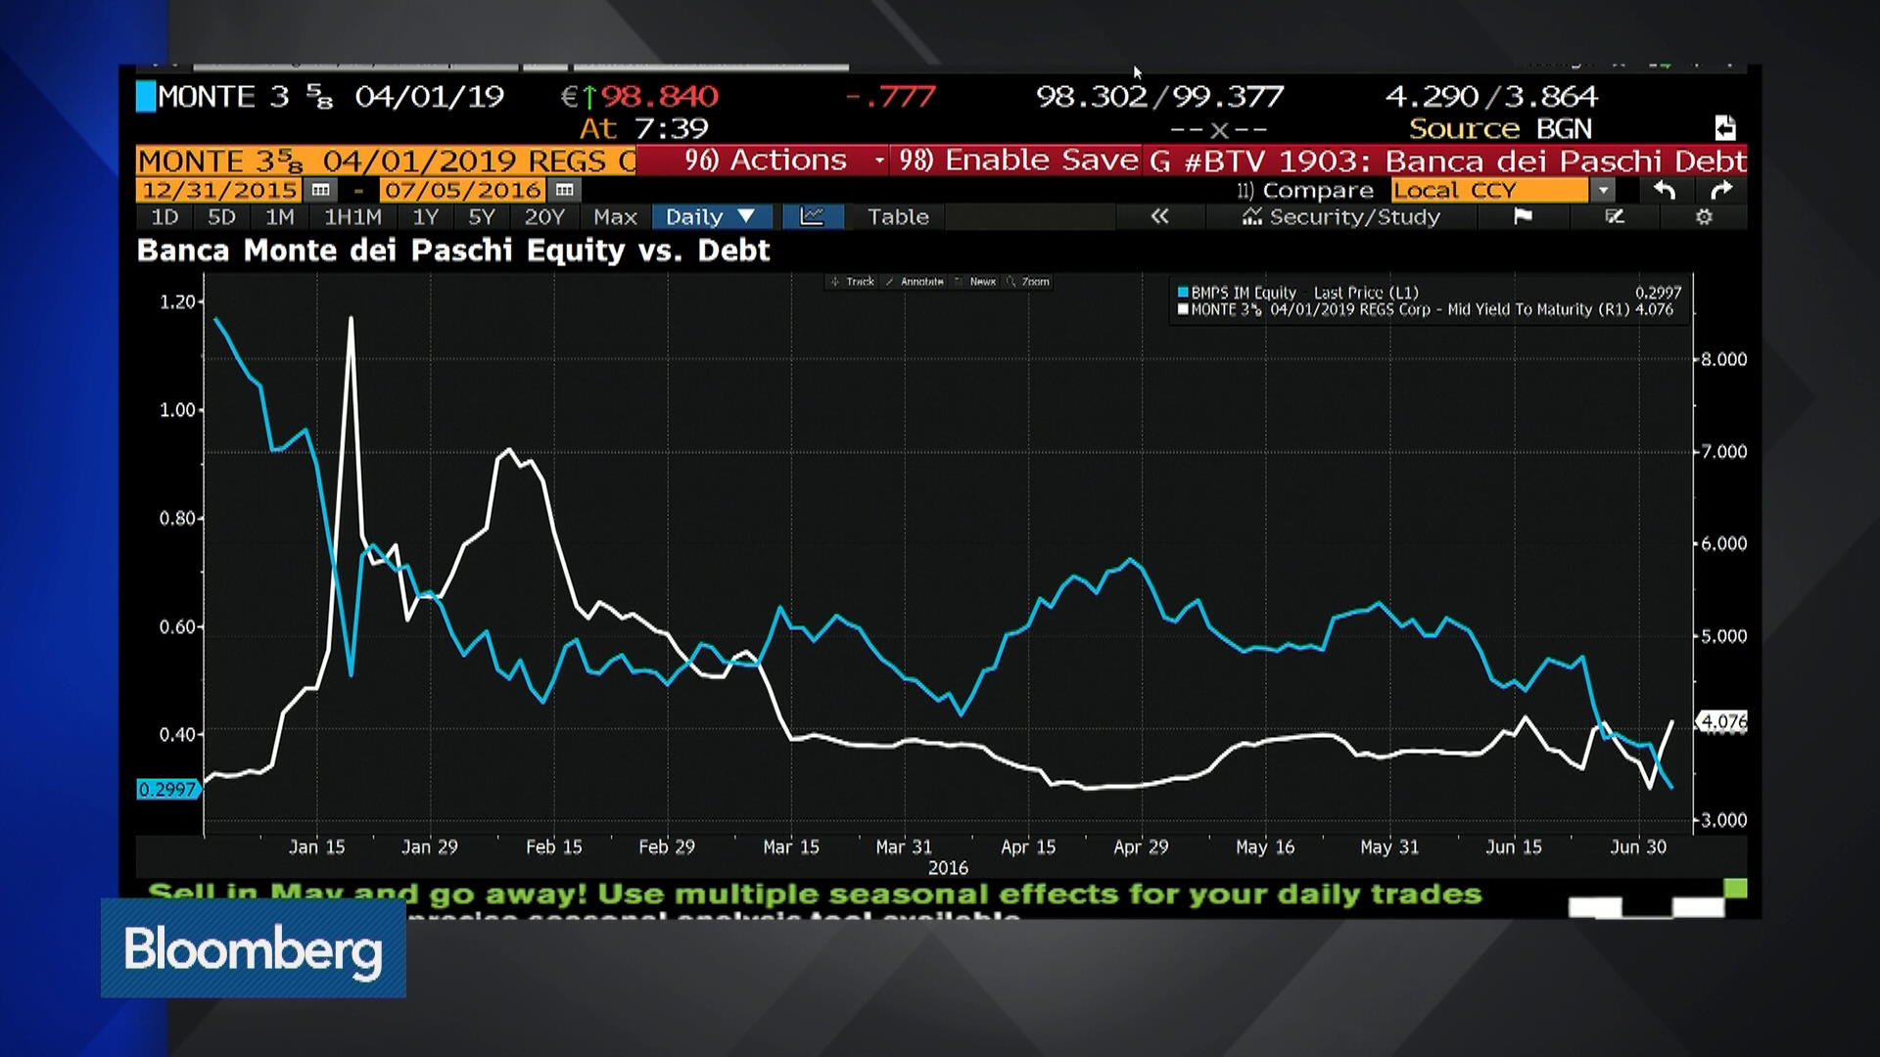
Task: Activate the Track crosshair tool
Action: pyautogui.click(x=853, y=282)
